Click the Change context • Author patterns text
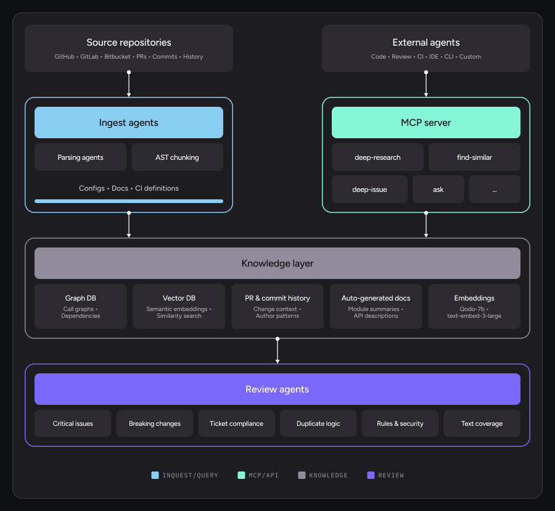 (277, 312)
